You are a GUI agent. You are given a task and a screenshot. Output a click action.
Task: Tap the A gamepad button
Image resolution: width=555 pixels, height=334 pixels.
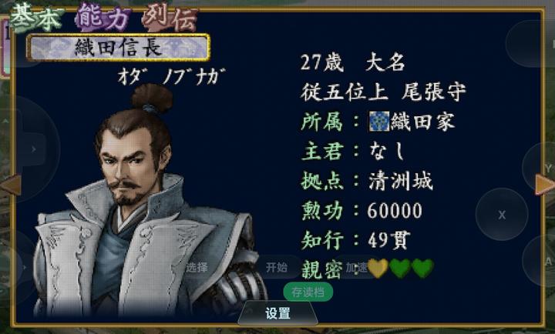[x=545, y=262]
